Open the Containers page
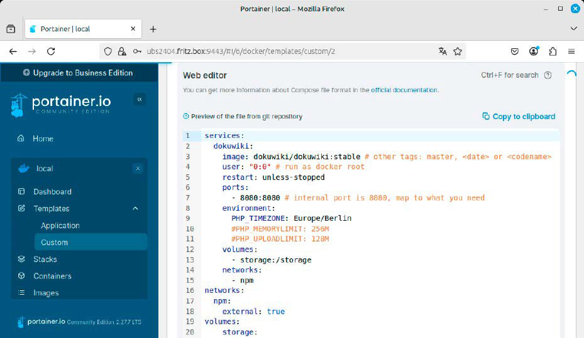584x338 pixels. 53,276
